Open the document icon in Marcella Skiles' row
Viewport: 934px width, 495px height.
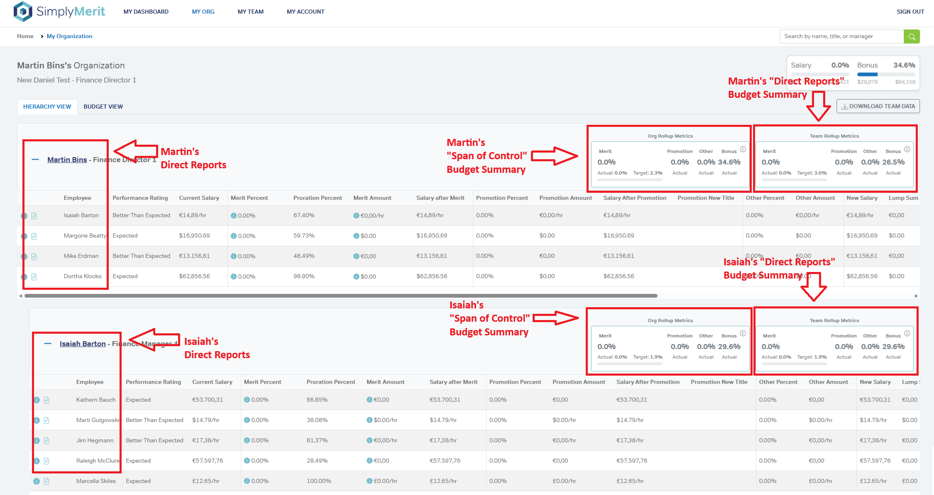(46, 481)
